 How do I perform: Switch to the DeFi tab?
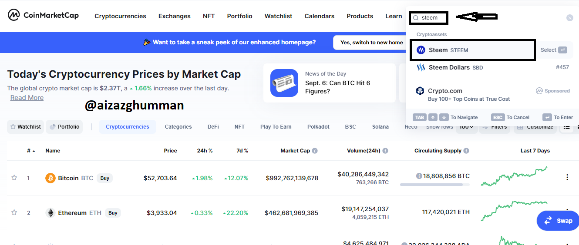point(213,127)
